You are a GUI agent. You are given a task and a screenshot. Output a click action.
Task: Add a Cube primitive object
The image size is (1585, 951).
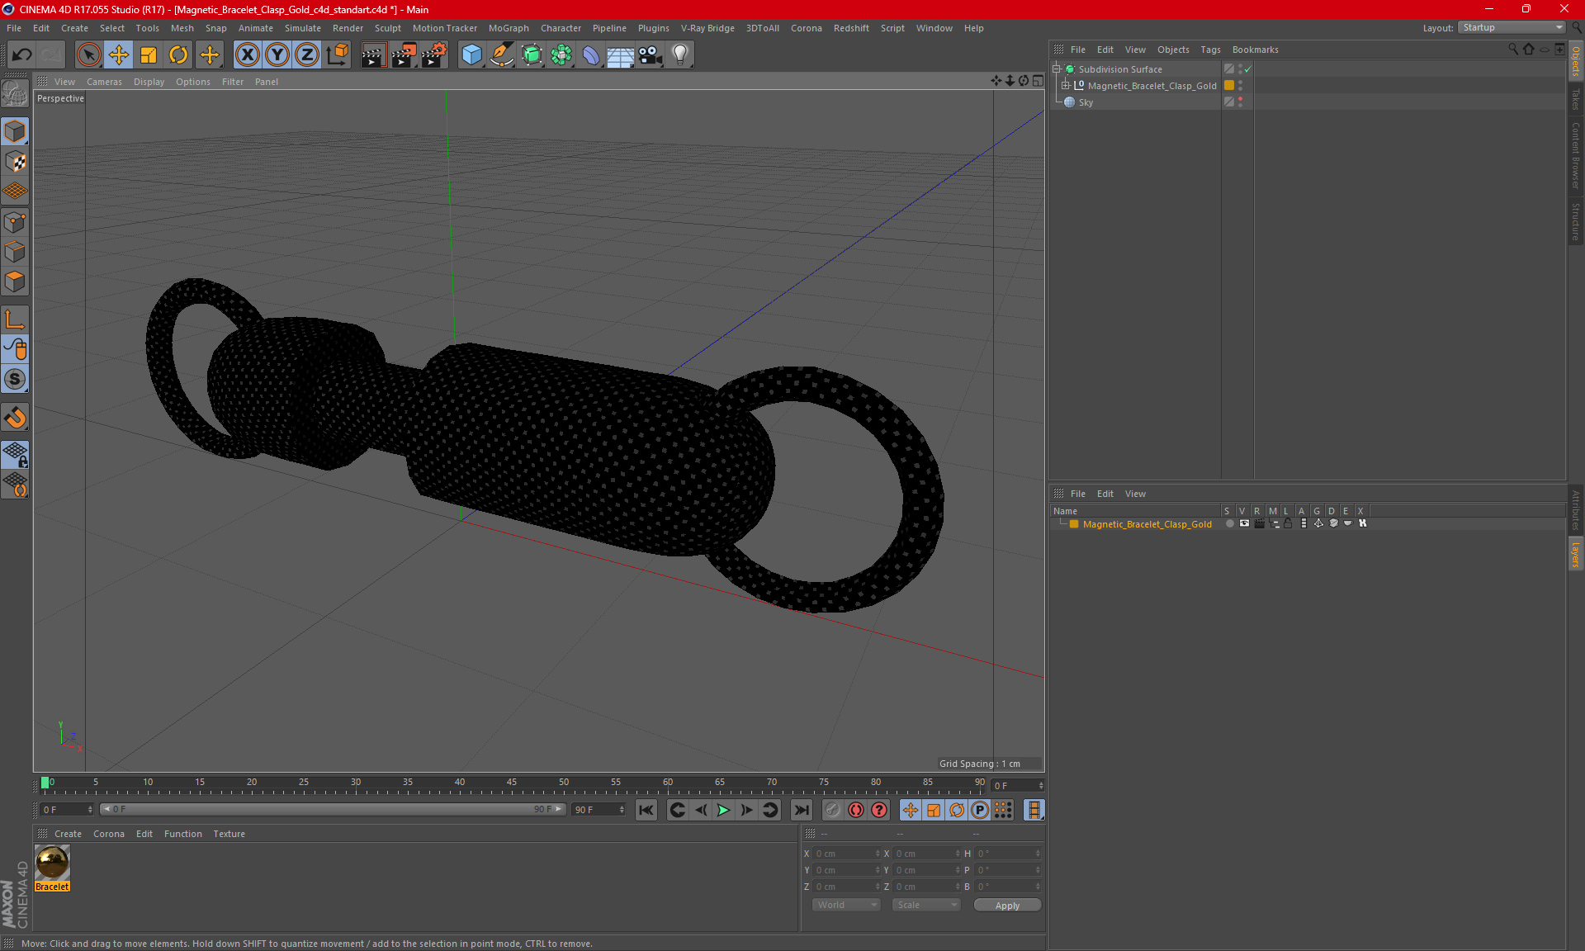471,55
